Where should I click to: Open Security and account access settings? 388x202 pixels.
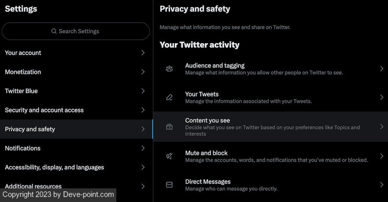[44, 110]
